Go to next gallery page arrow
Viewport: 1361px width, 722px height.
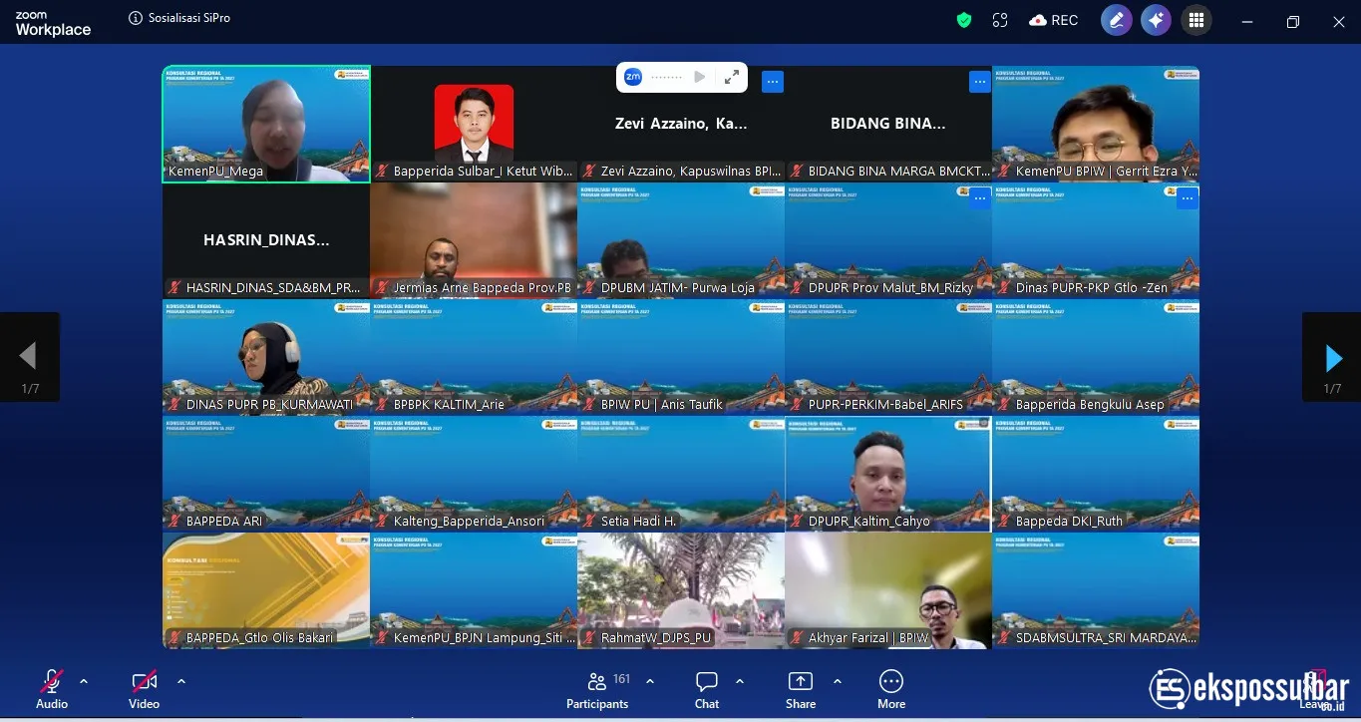[1332, 357]
